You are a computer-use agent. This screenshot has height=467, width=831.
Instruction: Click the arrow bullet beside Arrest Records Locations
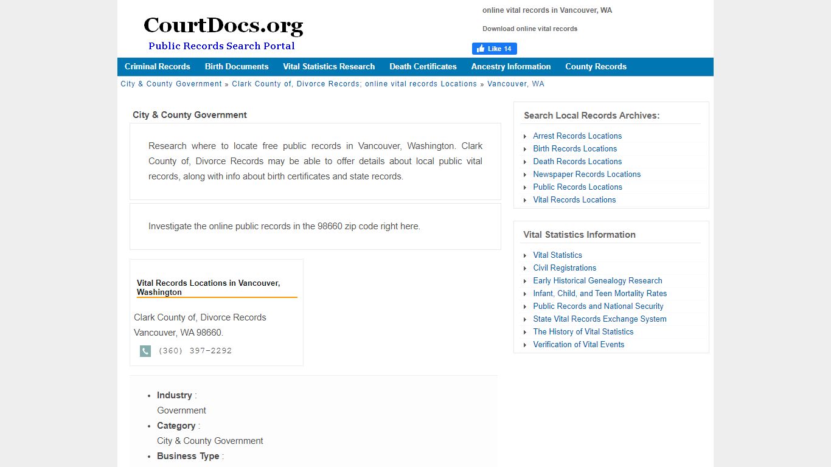pyautogui.click(x=525, y=136)
